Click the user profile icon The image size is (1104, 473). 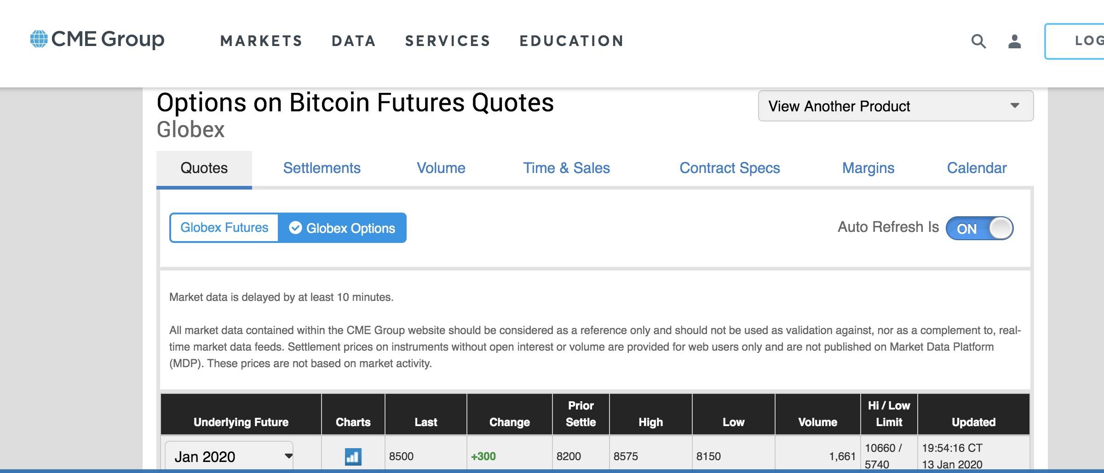click(1014, 41)
